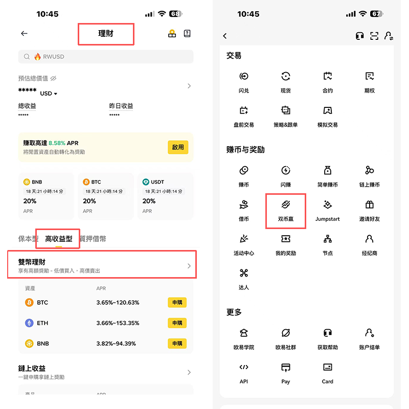
Task: Open the QR scan icon at top
Action: 374,36
